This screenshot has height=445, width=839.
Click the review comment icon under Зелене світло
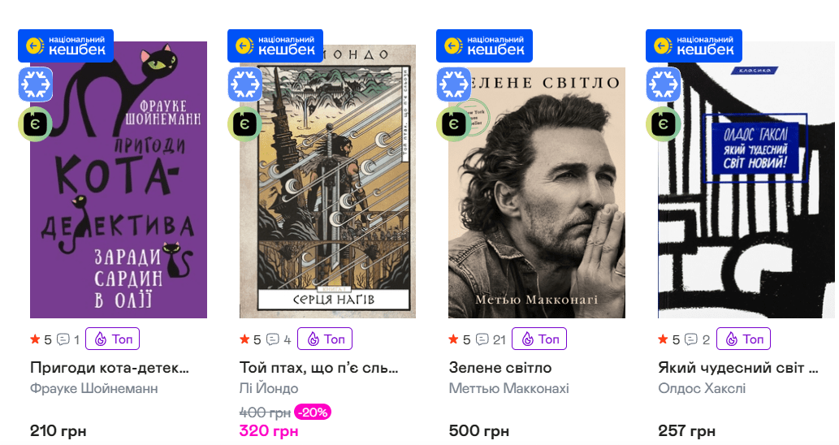click(x=482, y=339)
